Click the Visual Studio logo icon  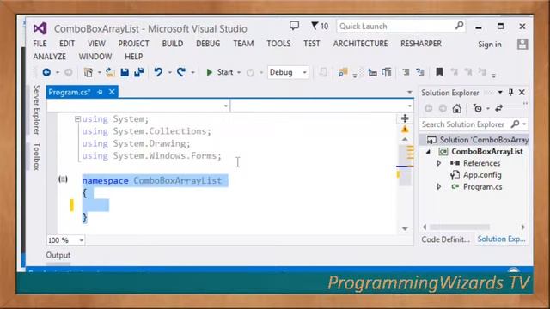point(40,28)
